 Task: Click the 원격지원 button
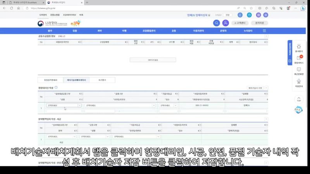[260, 23]
